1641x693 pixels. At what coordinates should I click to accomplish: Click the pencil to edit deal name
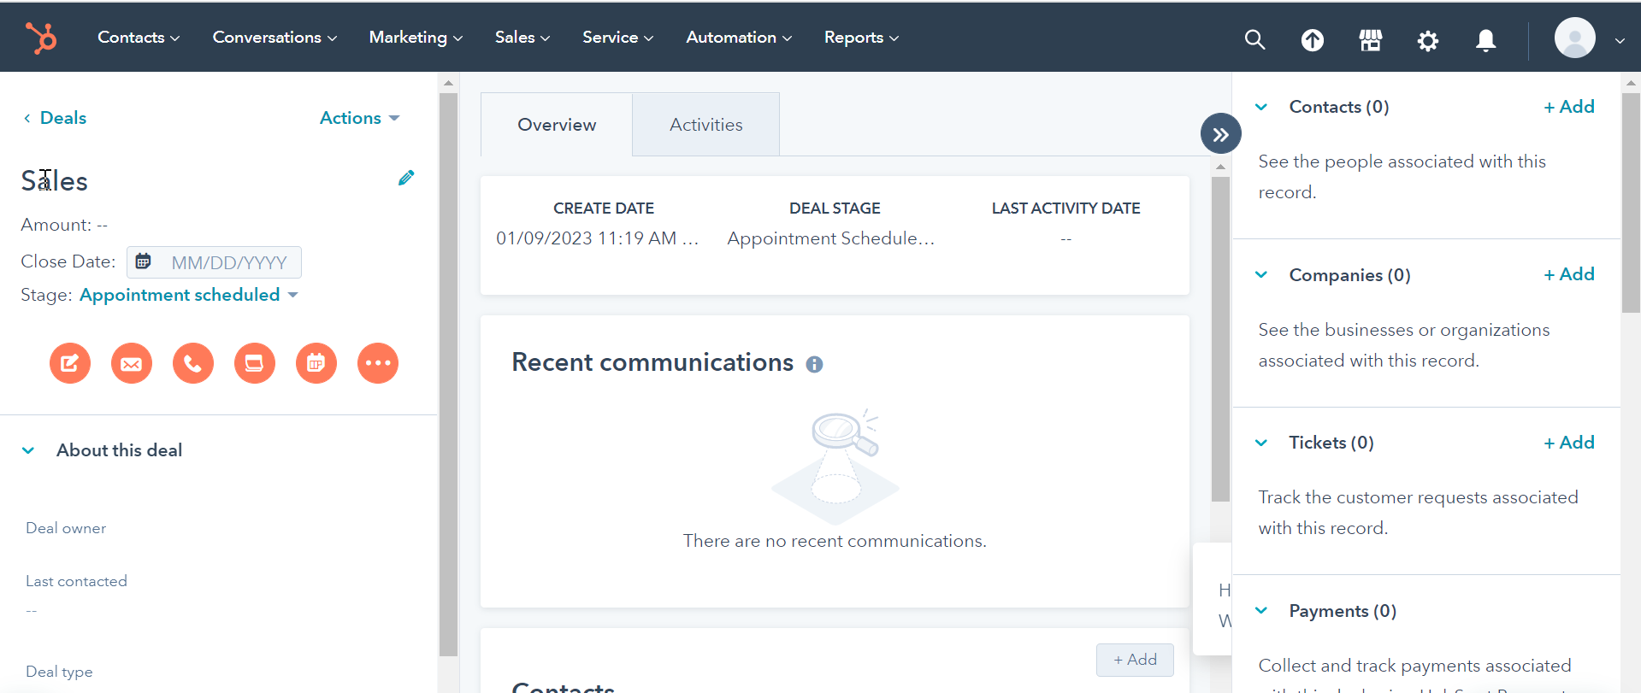pyautogui.click(x=406, y=178)
